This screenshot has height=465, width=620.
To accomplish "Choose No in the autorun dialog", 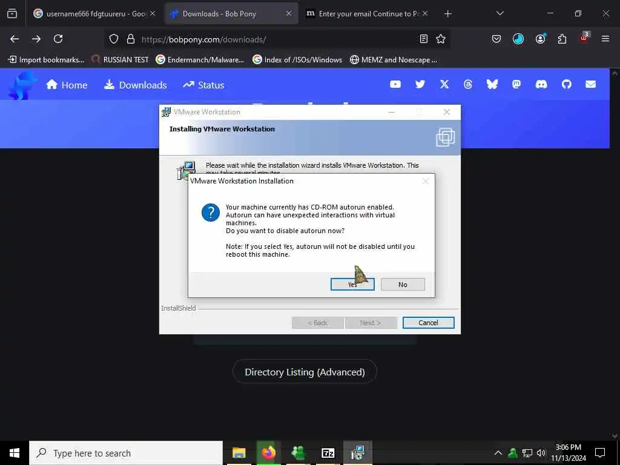I will (403, 285).
